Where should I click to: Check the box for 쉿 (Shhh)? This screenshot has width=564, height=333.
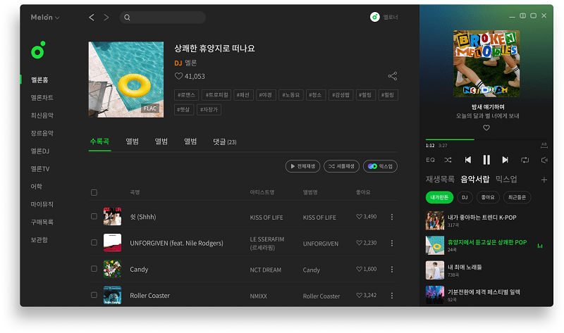(94, 216)
